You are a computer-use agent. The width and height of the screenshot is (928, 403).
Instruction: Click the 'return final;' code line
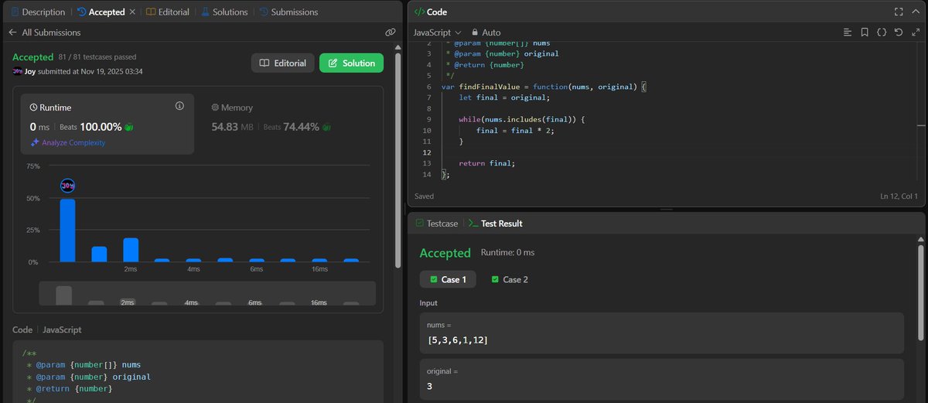tap(486, 163)
